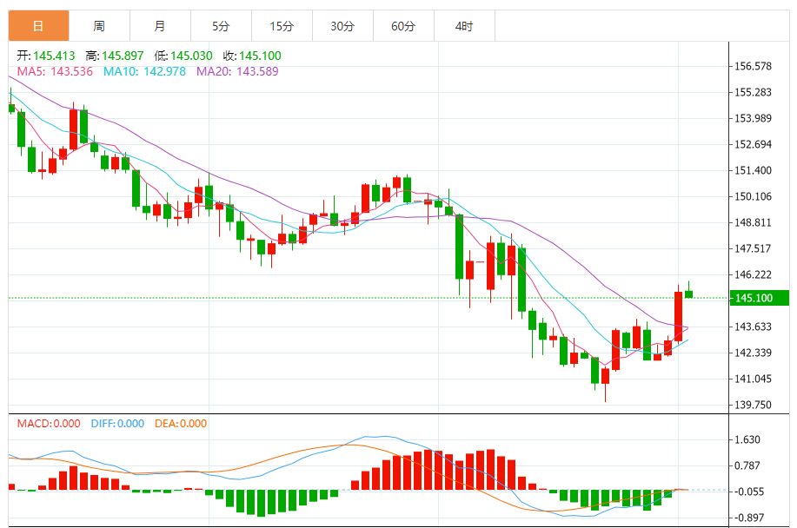Screen dimensions: 797x528
Task: Open the 30分 timeframe tab
Action: click(342, 25)
